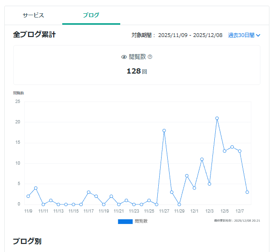Click the 11/9 data point
Image resolution: width=278 pixels, height=252 pixels.
click(28, 196)
